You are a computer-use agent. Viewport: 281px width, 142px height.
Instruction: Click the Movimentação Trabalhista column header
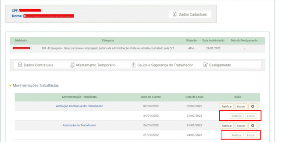79,97
